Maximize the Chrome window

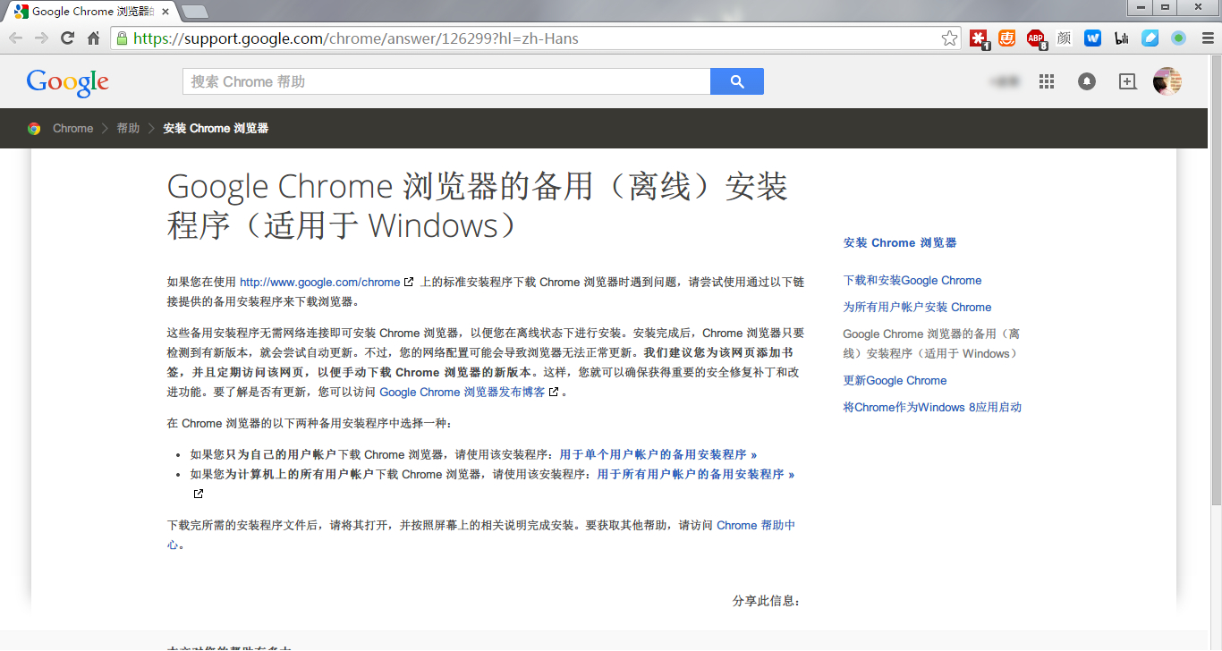(x=1165, y=7)
